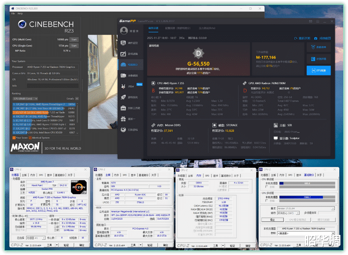Tick the reference checkbox under CPU multi thread
This screenshot has width=348, height=255.
click(x=267, y=201)
